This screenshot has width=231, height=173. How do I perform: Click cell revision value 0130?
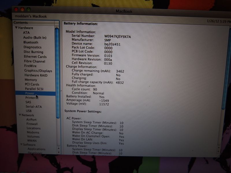(x=108, y=63)
